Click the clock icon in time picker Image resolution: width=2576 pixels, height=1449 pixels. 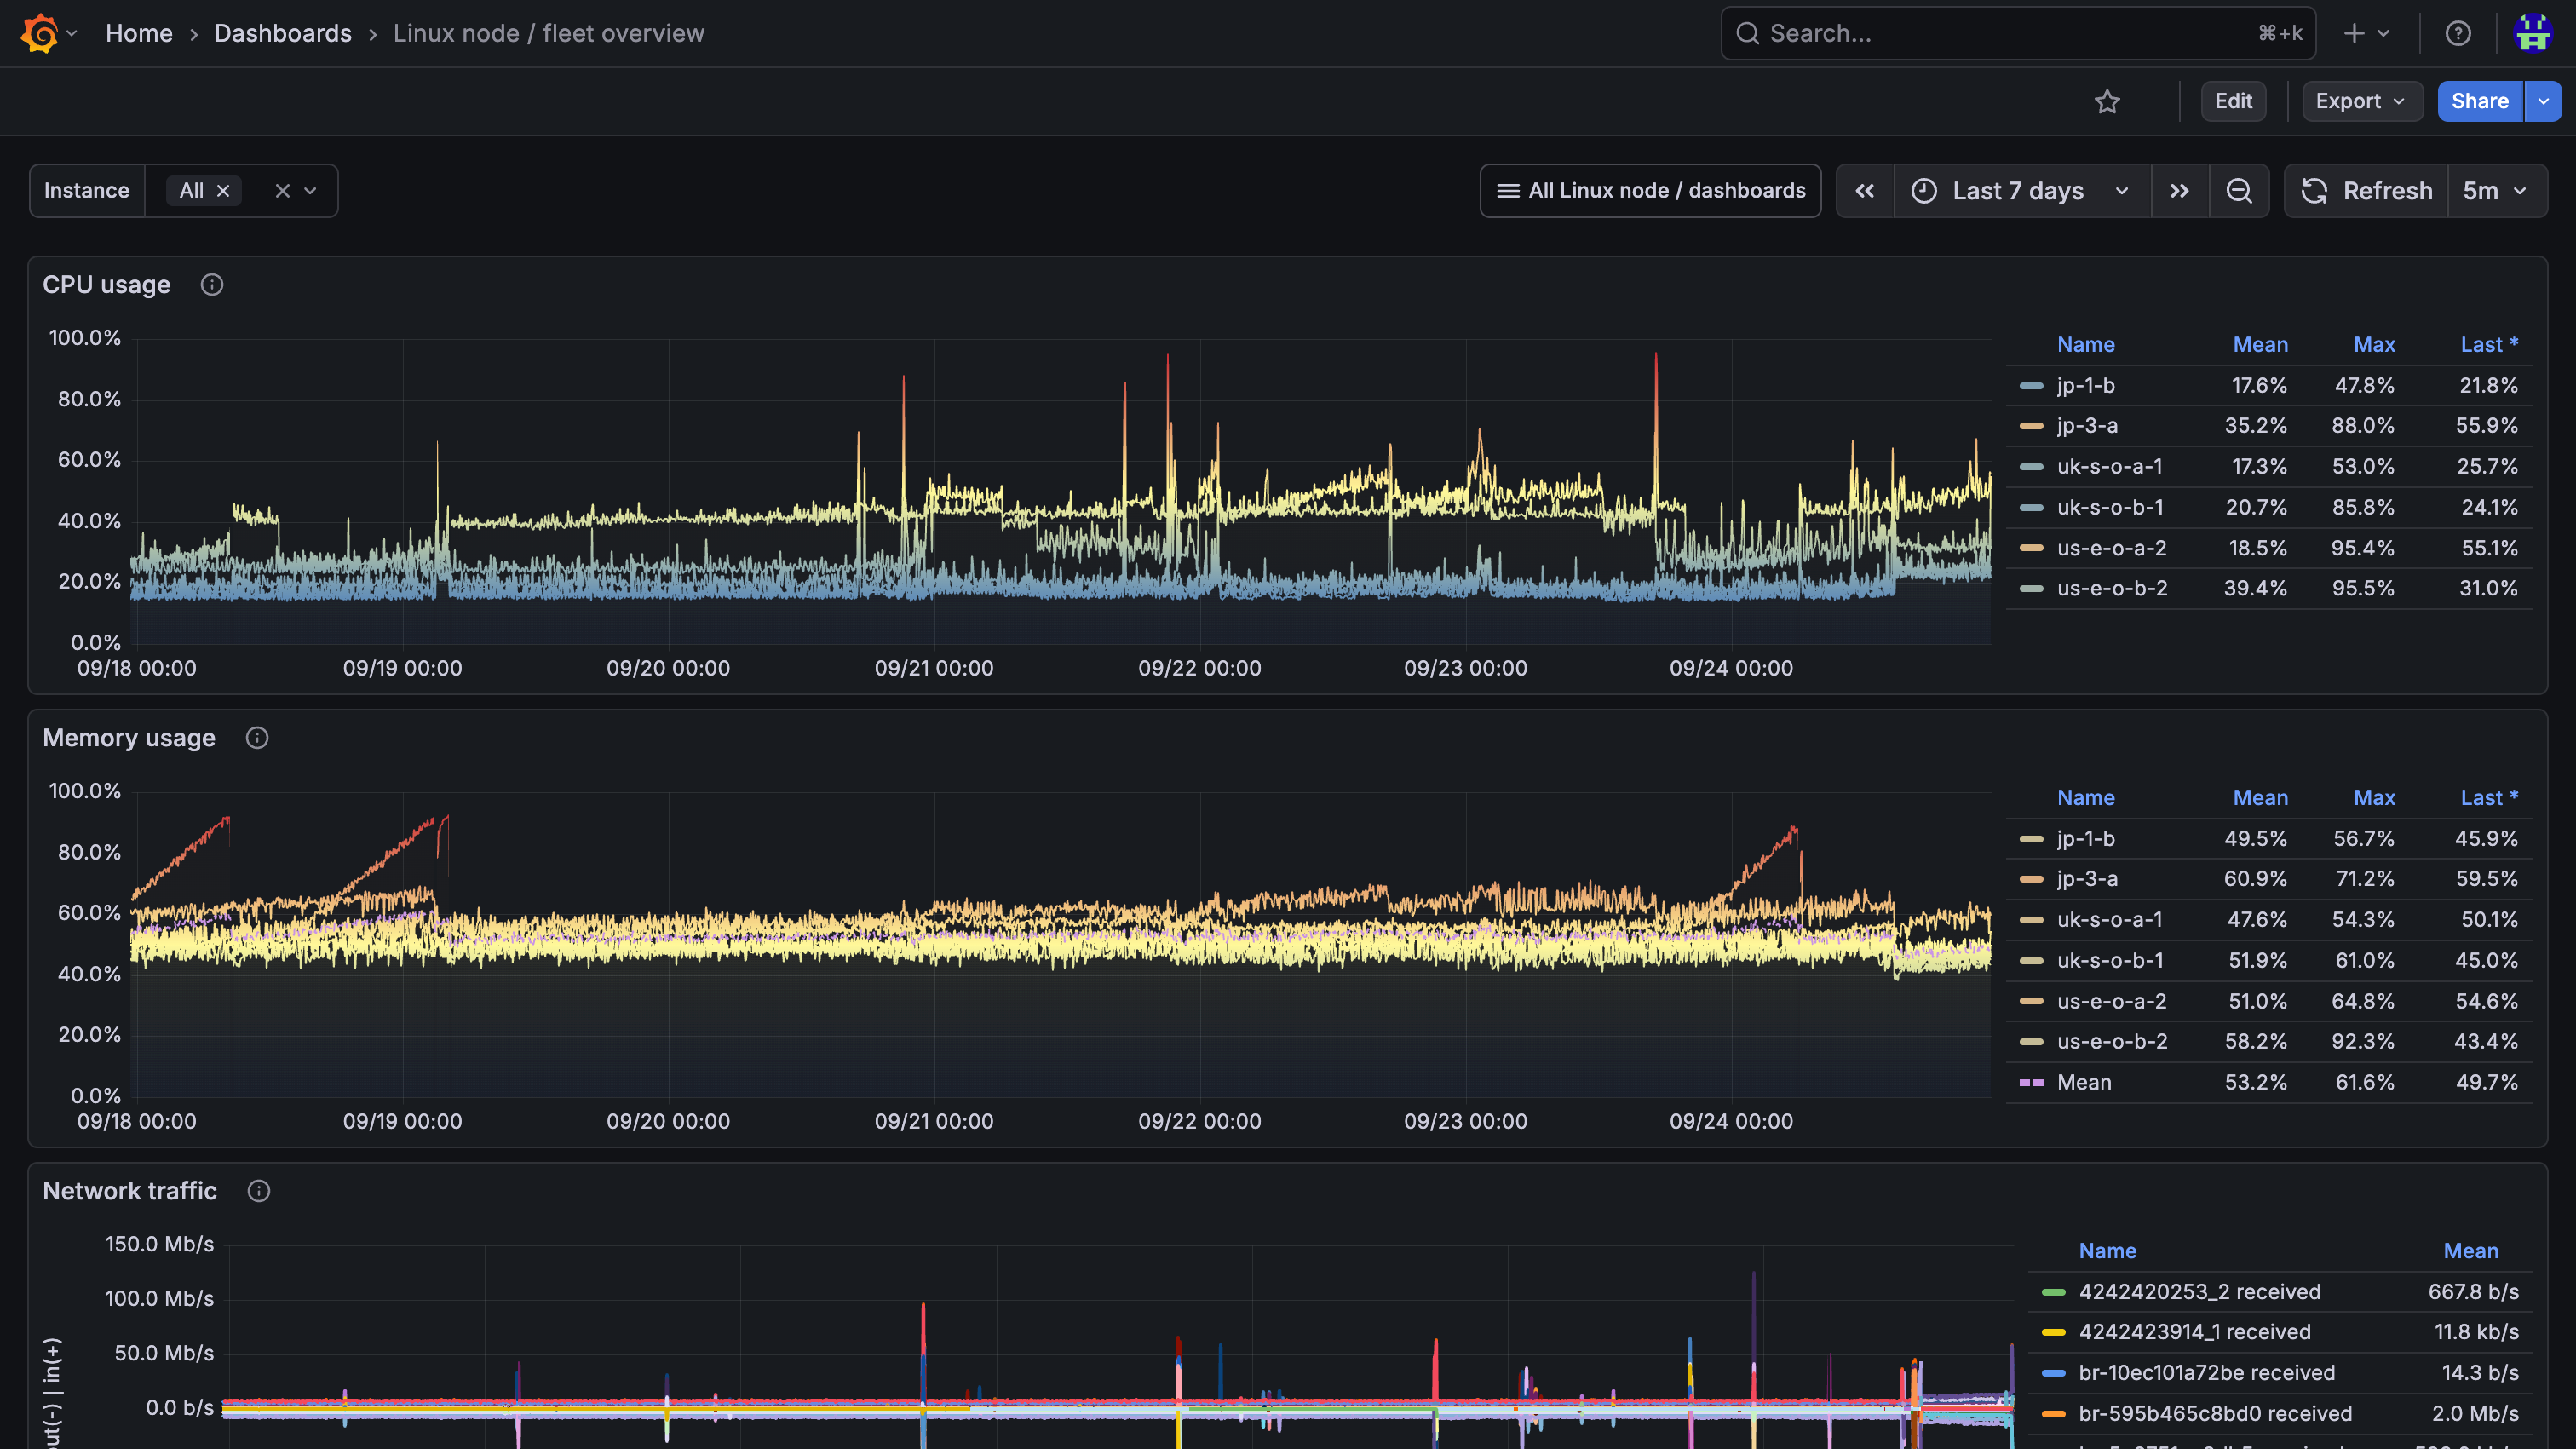pyautogui.click(x=1924, y=191)
